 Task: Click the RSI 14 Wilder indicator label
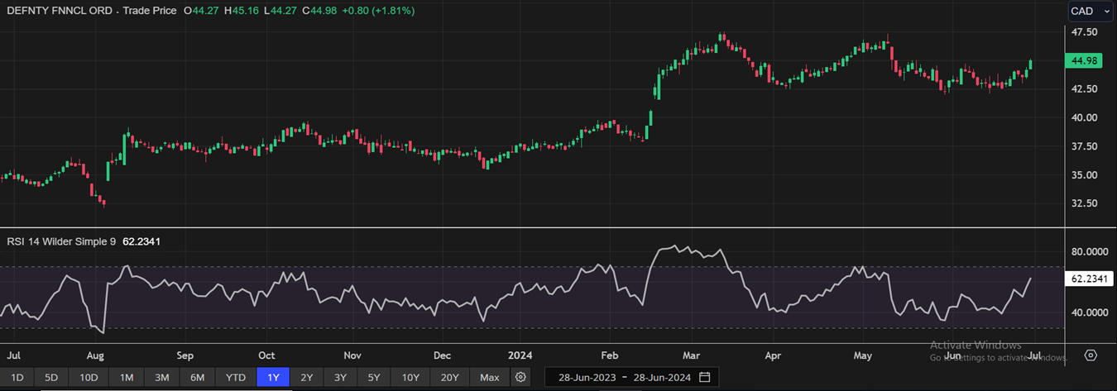[x=61, y=242]
